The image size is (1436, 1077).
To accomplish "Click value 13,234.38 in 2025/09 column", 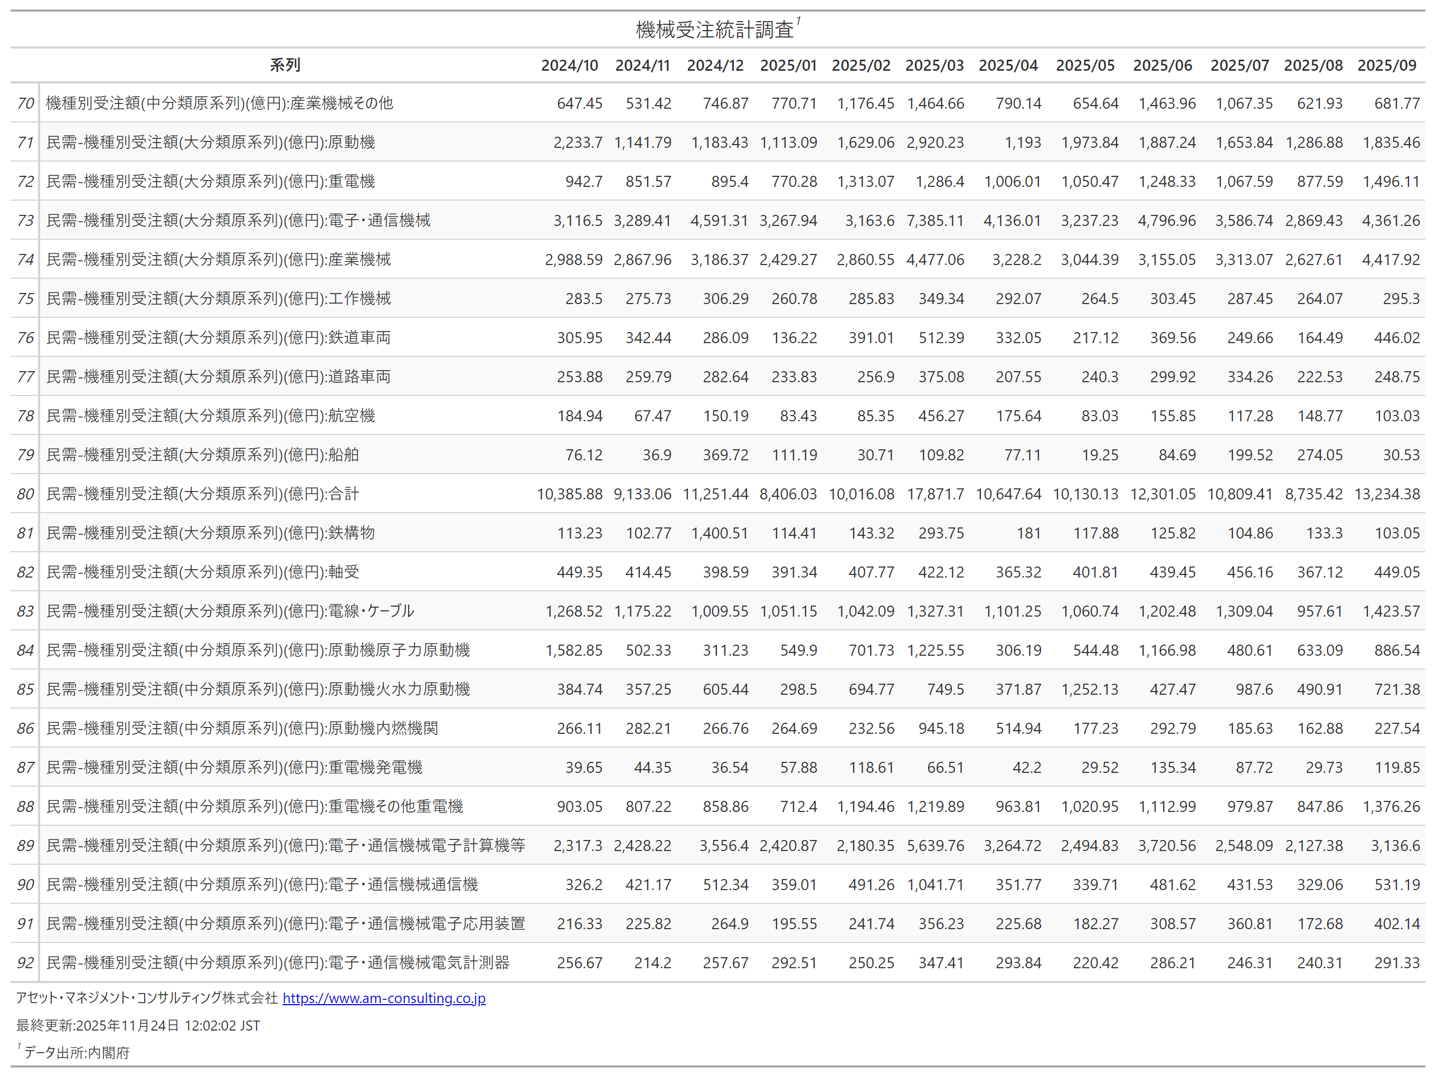I will (1387, 494).
